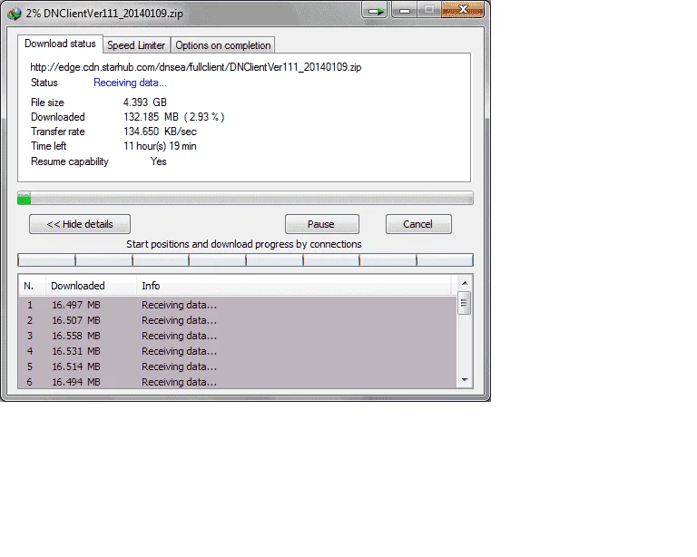This screenshot has width=697, height=557.
Task: Pause the download
Action: point(322,224)
